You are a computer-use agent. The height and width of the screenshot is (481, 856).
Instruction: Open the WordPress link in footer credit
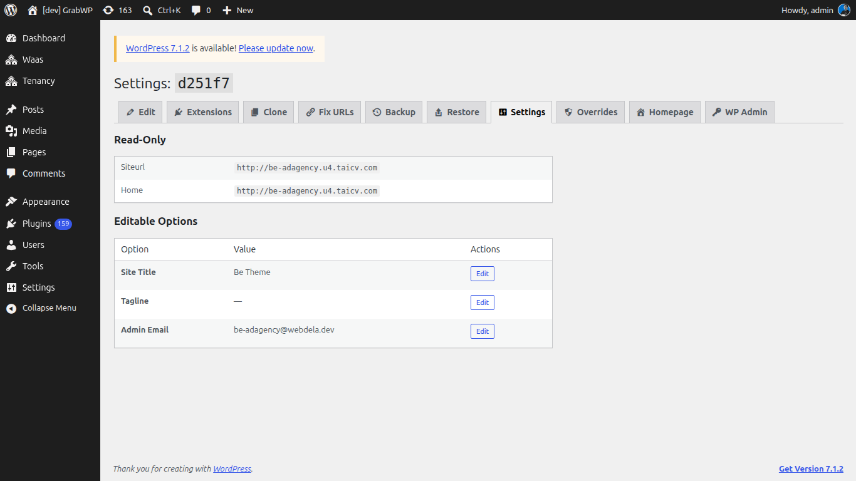click(x=232, y=468)
